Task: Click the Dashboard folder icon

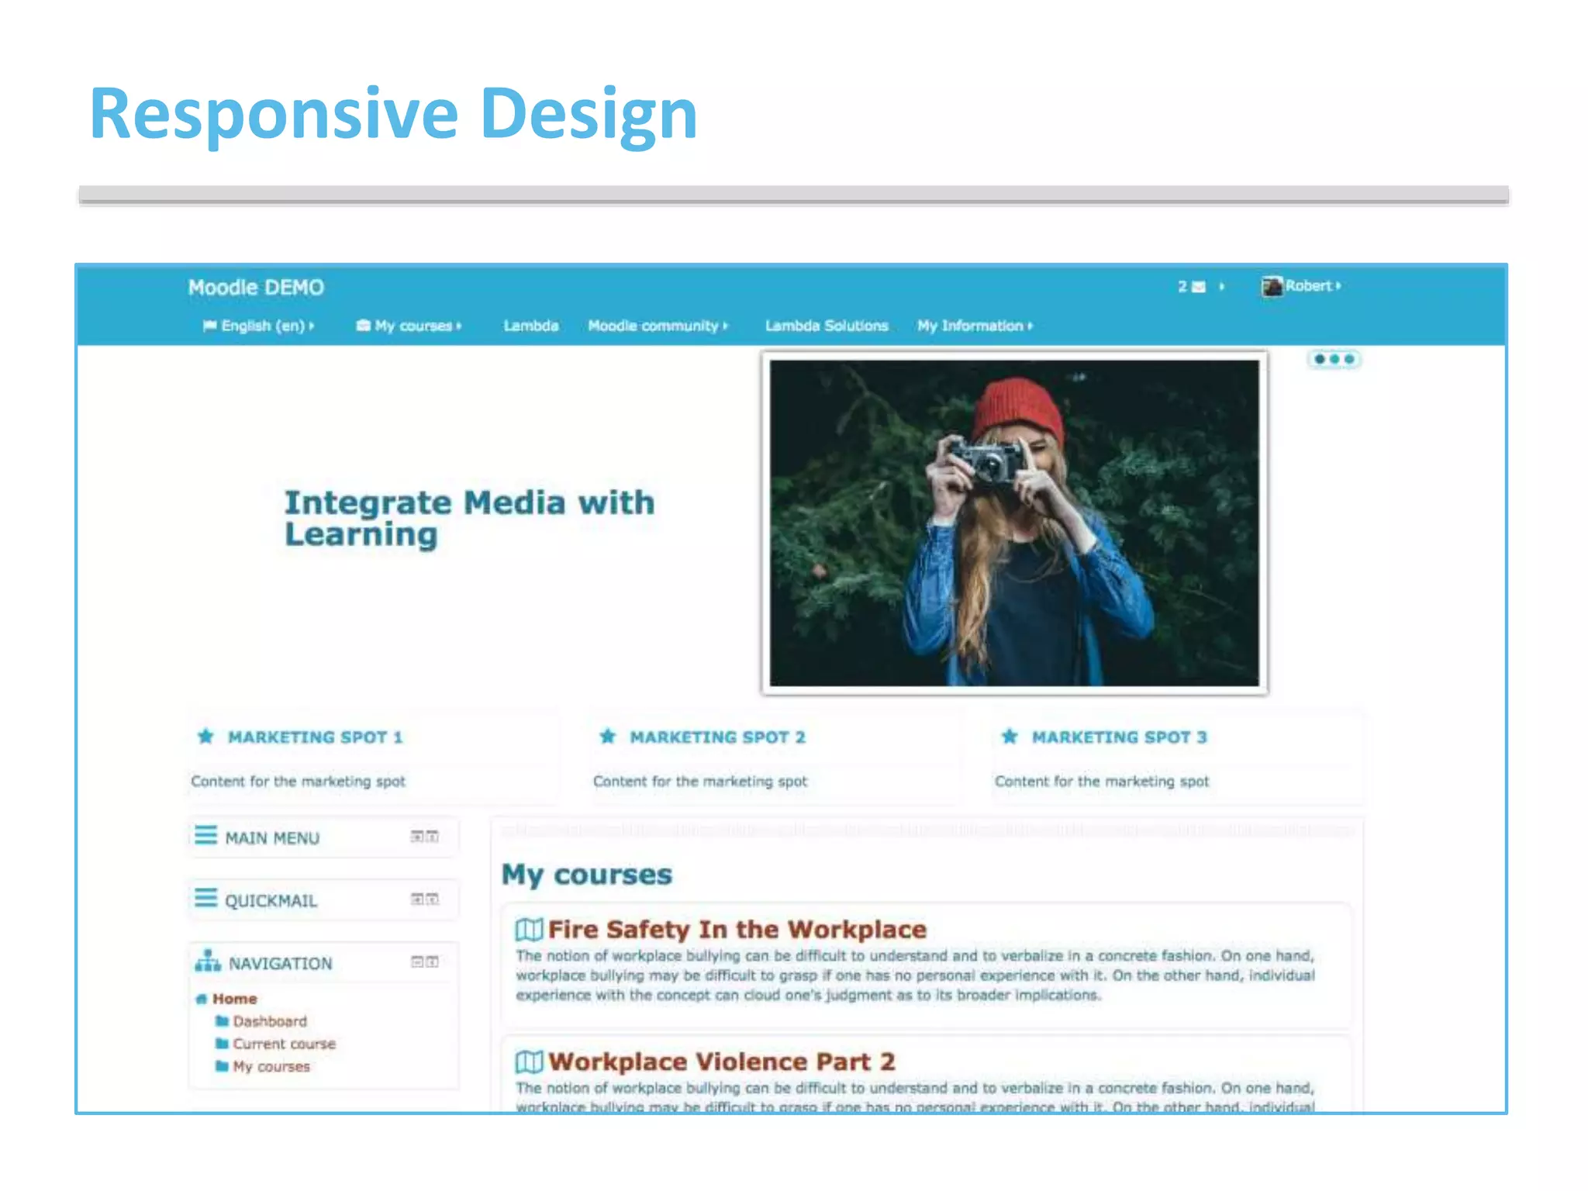Action: pyautogui.click(x=222, y=1020)
